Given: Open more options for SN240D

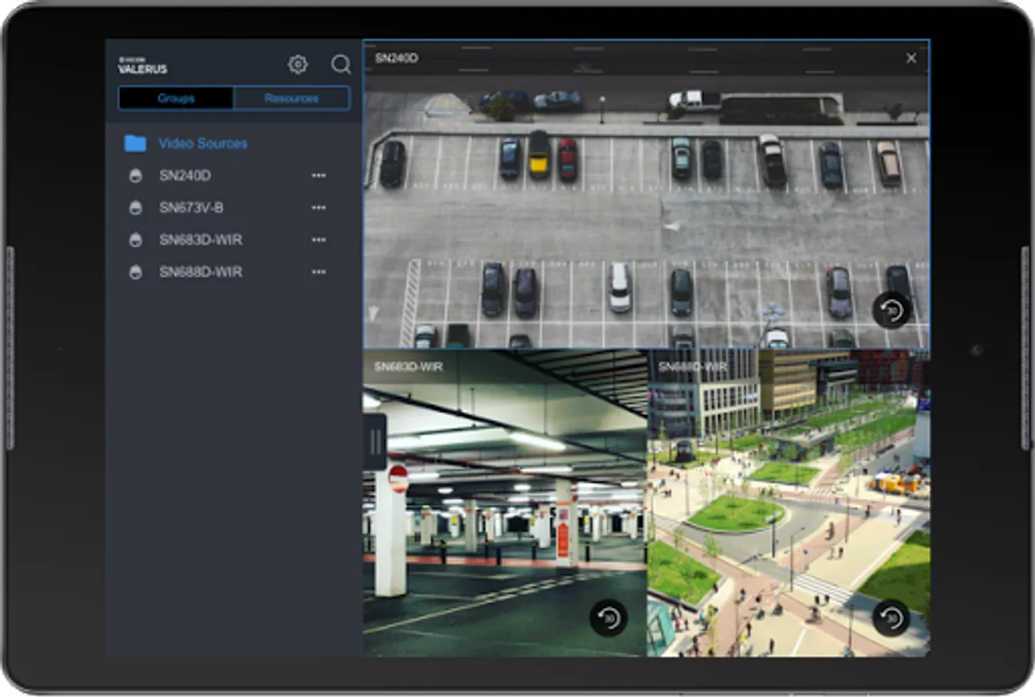Looking at the screenshot, I should 318,176.
